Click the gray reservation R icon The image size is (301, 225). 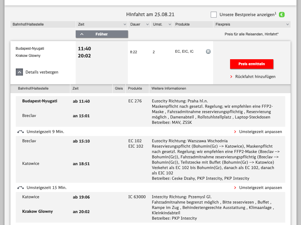[x=208, y=51]
